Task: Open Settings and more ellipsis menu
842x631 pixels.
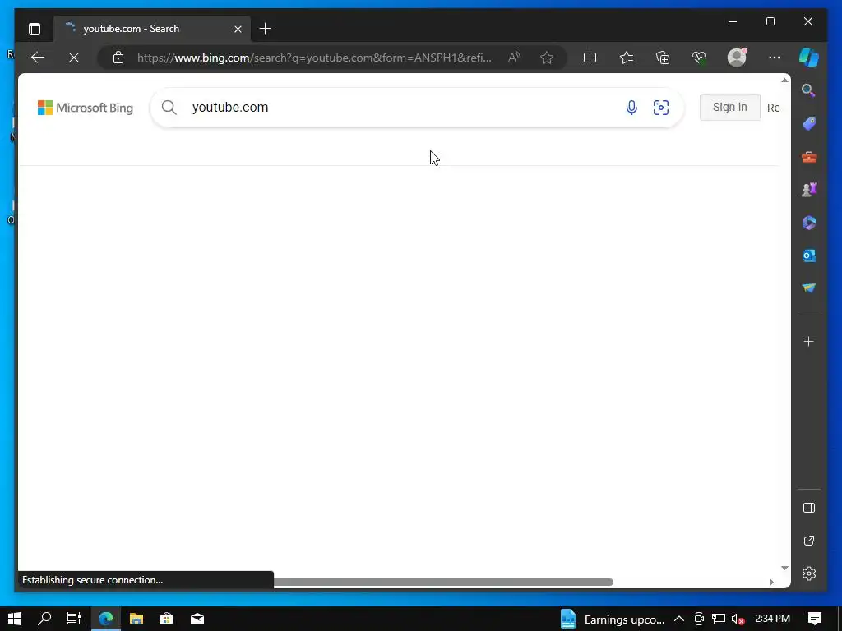Action: coord(775,58)
